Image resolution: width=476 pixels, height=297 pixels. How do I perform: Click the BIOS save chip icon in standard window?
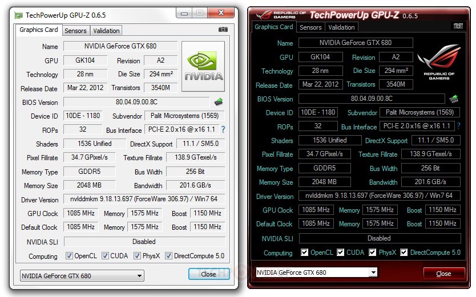219,102
